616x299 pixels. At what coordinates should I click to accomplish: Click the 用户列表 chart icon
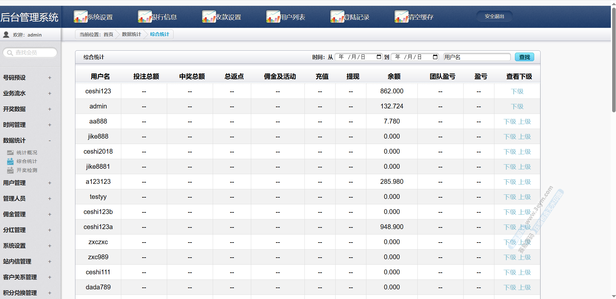273,17
